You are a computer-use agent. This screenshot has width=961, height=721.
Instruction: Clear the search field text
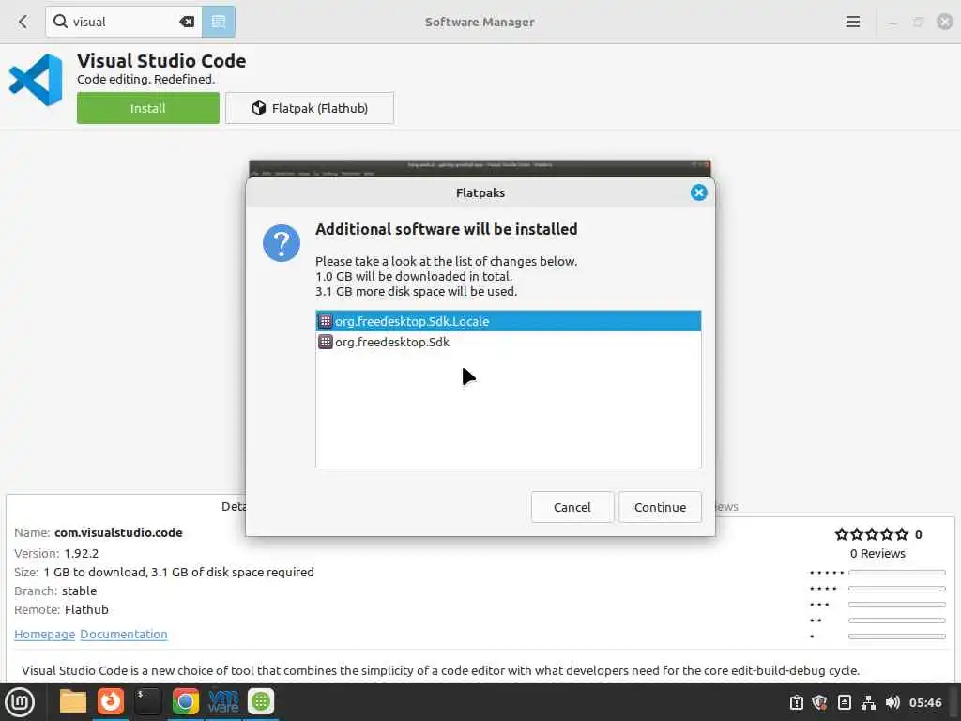pyautogui.click(x=187, y=23)
